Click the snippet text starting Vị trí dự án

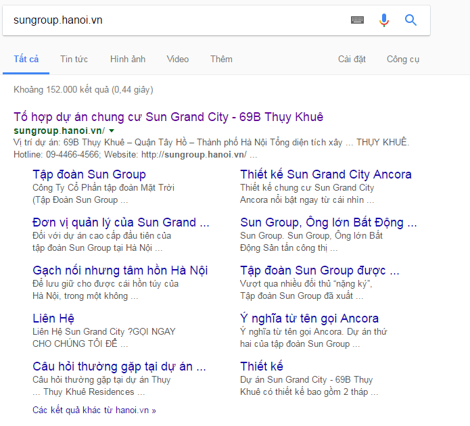(211, 142)
